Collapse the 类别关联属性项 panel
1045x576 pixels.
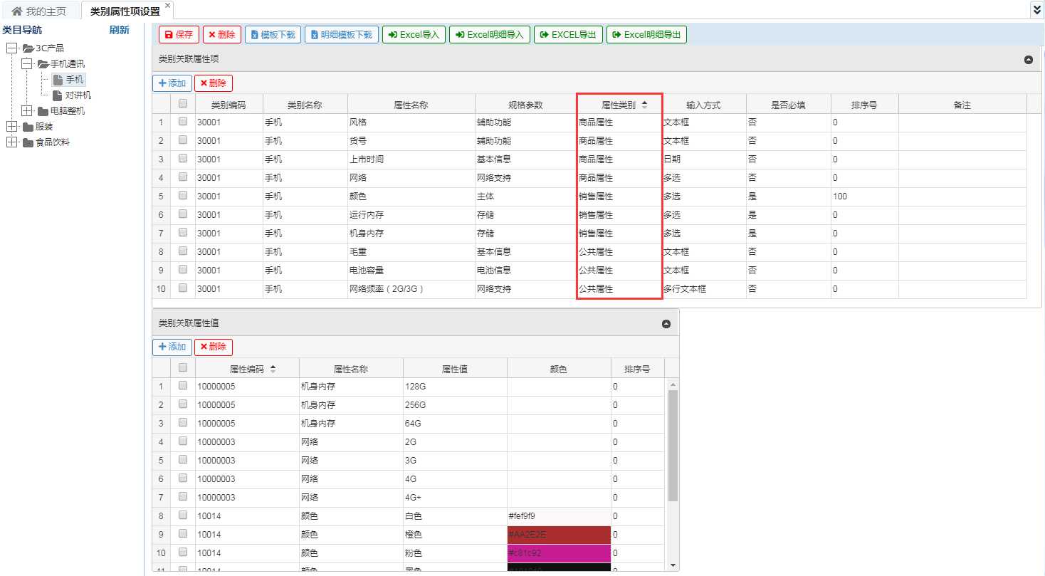(1029, 61)
